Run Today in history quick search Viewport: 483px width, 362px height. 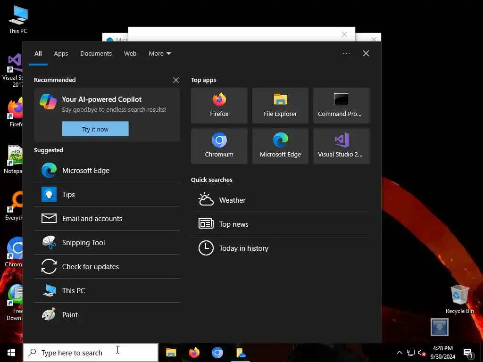click(280, 248)
